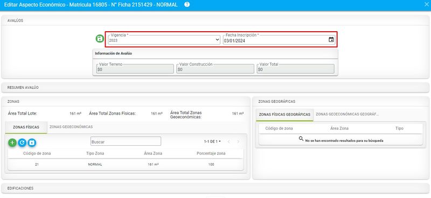Open Zonas Geoeconómicas Geográficas tab
Image resolution: width=431 pixels, height=198 pixels.
coord(347,114)
